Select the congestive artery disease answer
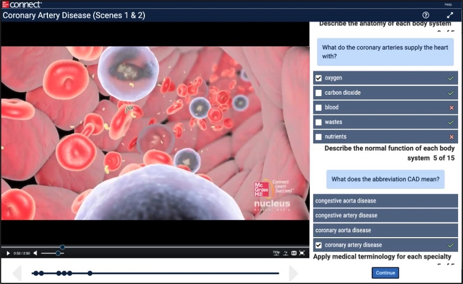 [x=385, y=215]
